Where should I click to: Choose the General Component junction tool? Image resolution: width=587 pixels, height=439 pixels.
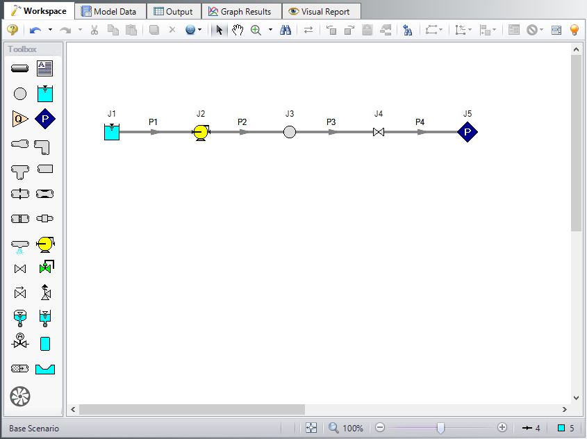pos(45,219)
